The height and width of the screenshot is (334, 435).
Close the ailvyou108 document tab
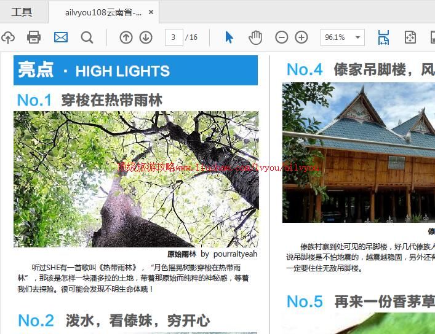[152, 12]
